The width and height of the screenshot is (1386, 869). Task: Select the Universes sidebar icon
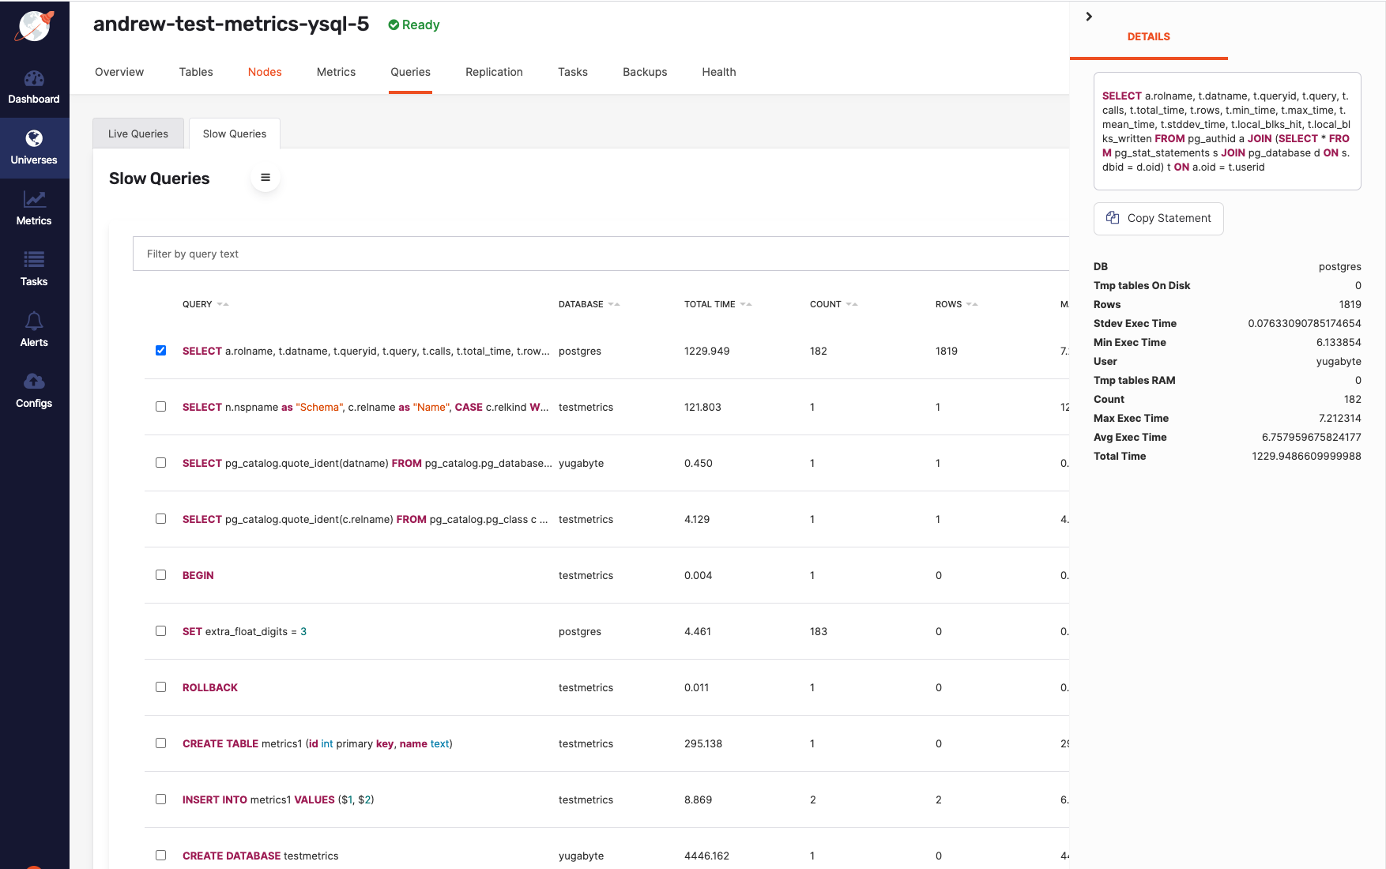[x=34, y=147]
